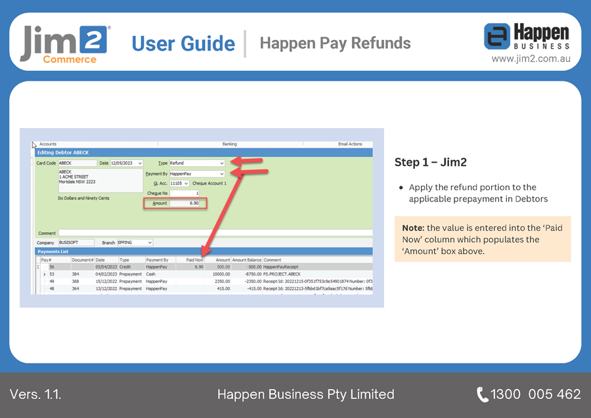The width and height of the screenshot is (591, 418).
Task: Click the Amount Balance column header
Action: 246,260
